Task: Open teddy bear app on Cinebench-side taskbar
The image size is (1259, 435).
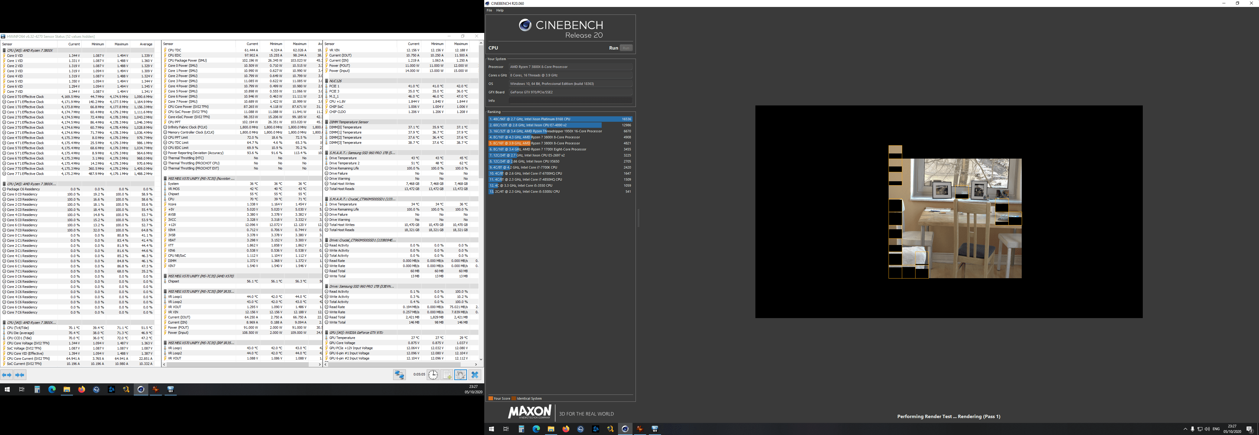Action: coord(640,429)
